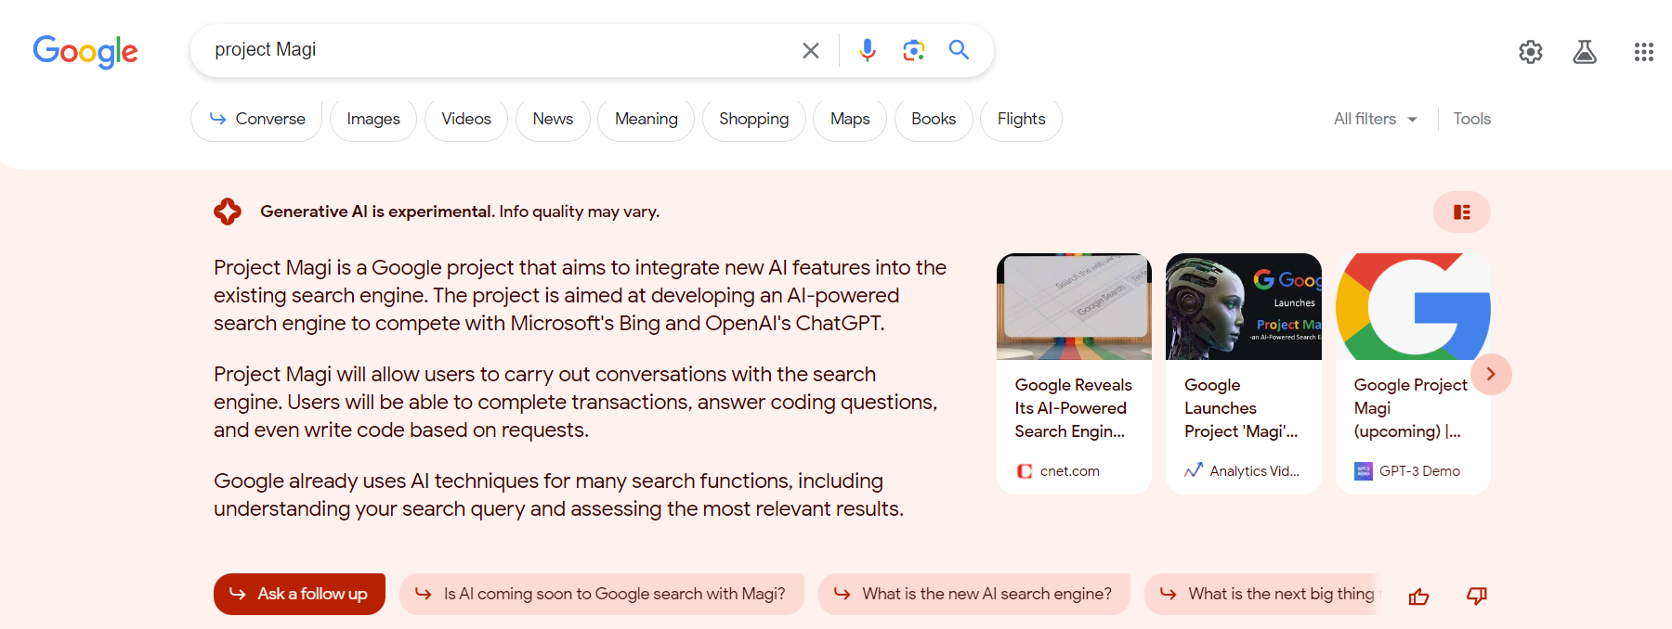The image size is (1672, 629).
Task: Open the Tools options
Action: [1472, 119]
